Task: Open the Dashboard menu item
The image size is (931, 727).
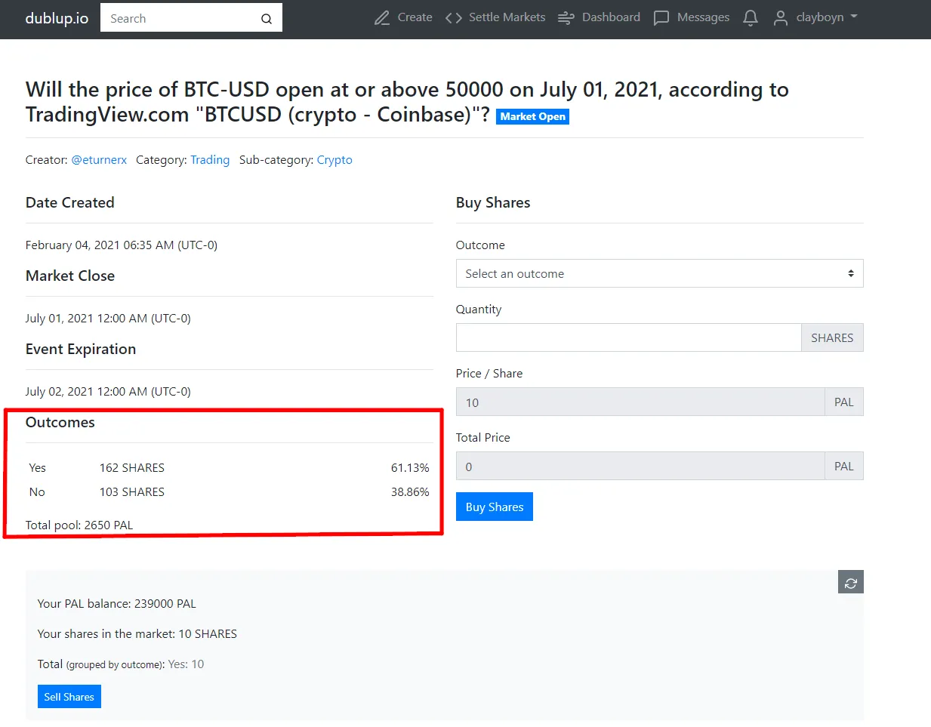Action: coord(611,17)
